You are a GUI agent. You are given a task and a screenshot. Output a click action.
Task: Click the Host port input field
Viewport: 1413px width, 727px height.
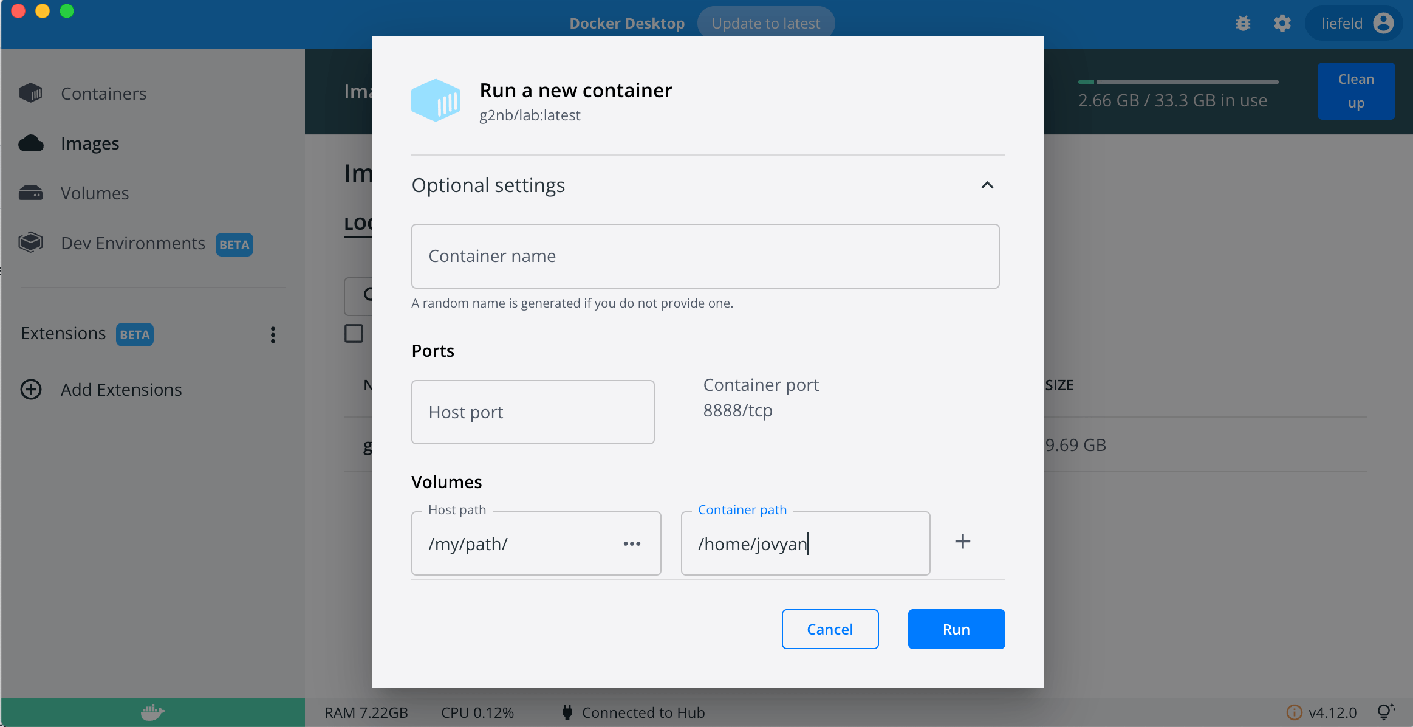(533, 412)
